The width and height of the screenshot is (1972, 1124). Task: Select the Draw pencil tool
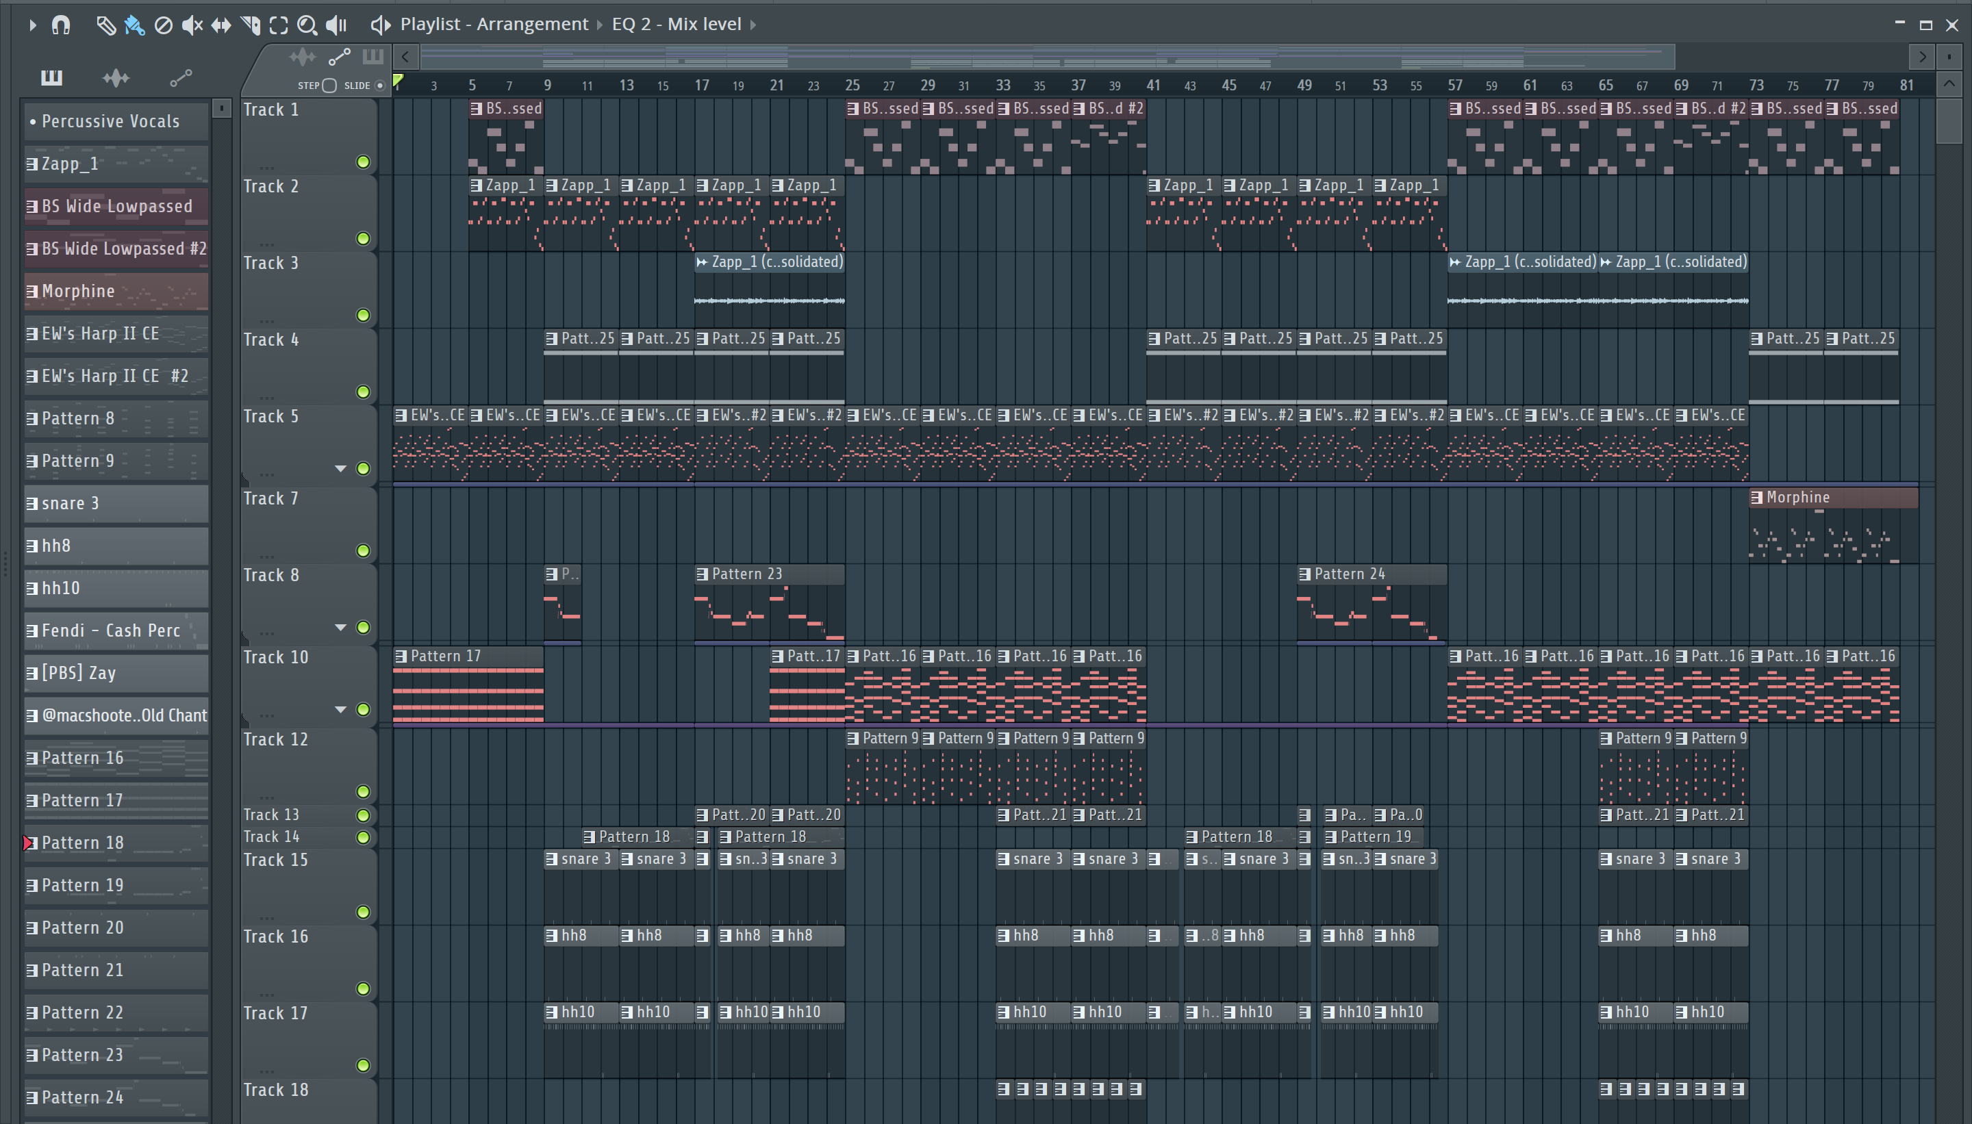[105, 25]
